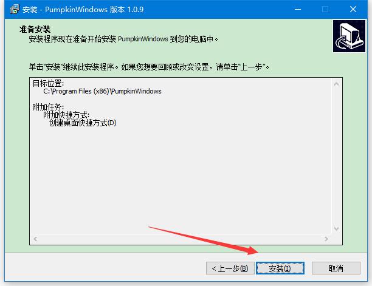Click the computer setup wizard image
The image size is (372, 286).
pos(349,36)
